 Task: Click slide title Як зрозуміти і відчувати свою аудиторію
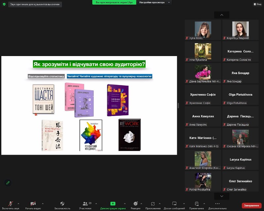[89, 64]
